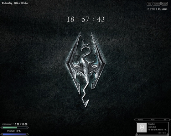Click the 18:57:43 clock display
The width and height of the screenshot is (171, 136).
(86, 19)
